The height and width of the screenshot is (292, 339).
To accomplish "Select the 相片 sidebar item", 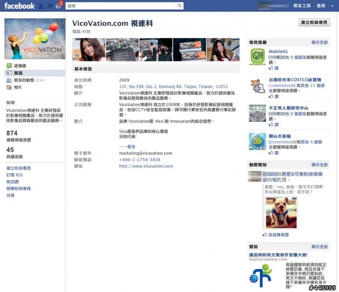I will (x=17, y=87).
